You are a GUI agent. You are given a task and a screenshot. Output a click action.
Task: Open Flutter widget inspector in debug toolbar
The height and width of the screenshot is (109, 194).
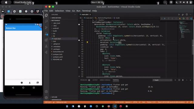[x=191, y=18]
